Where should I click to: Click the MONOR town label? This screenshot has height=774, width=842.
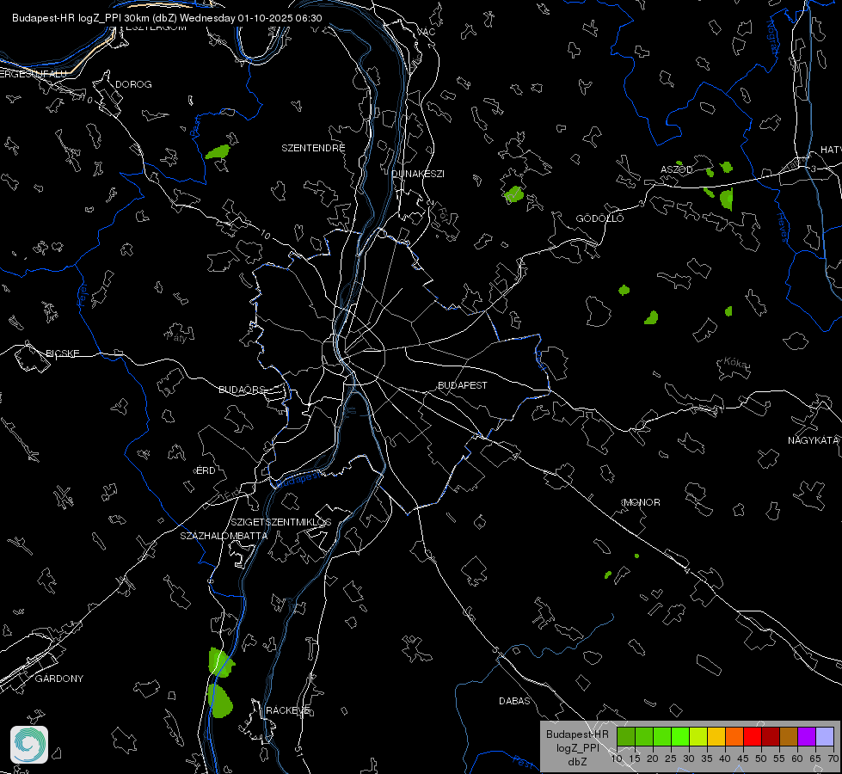coord(642,502)
